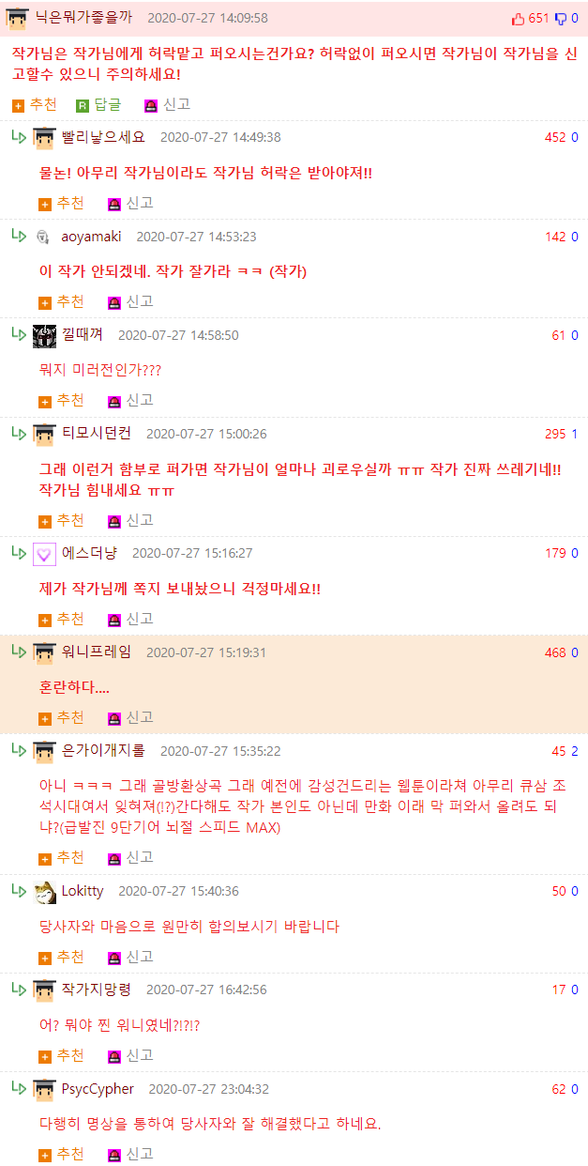Click the green 답글 reply icon
Viewport: 588px width, 1166px height.
[x=83, y=105]
